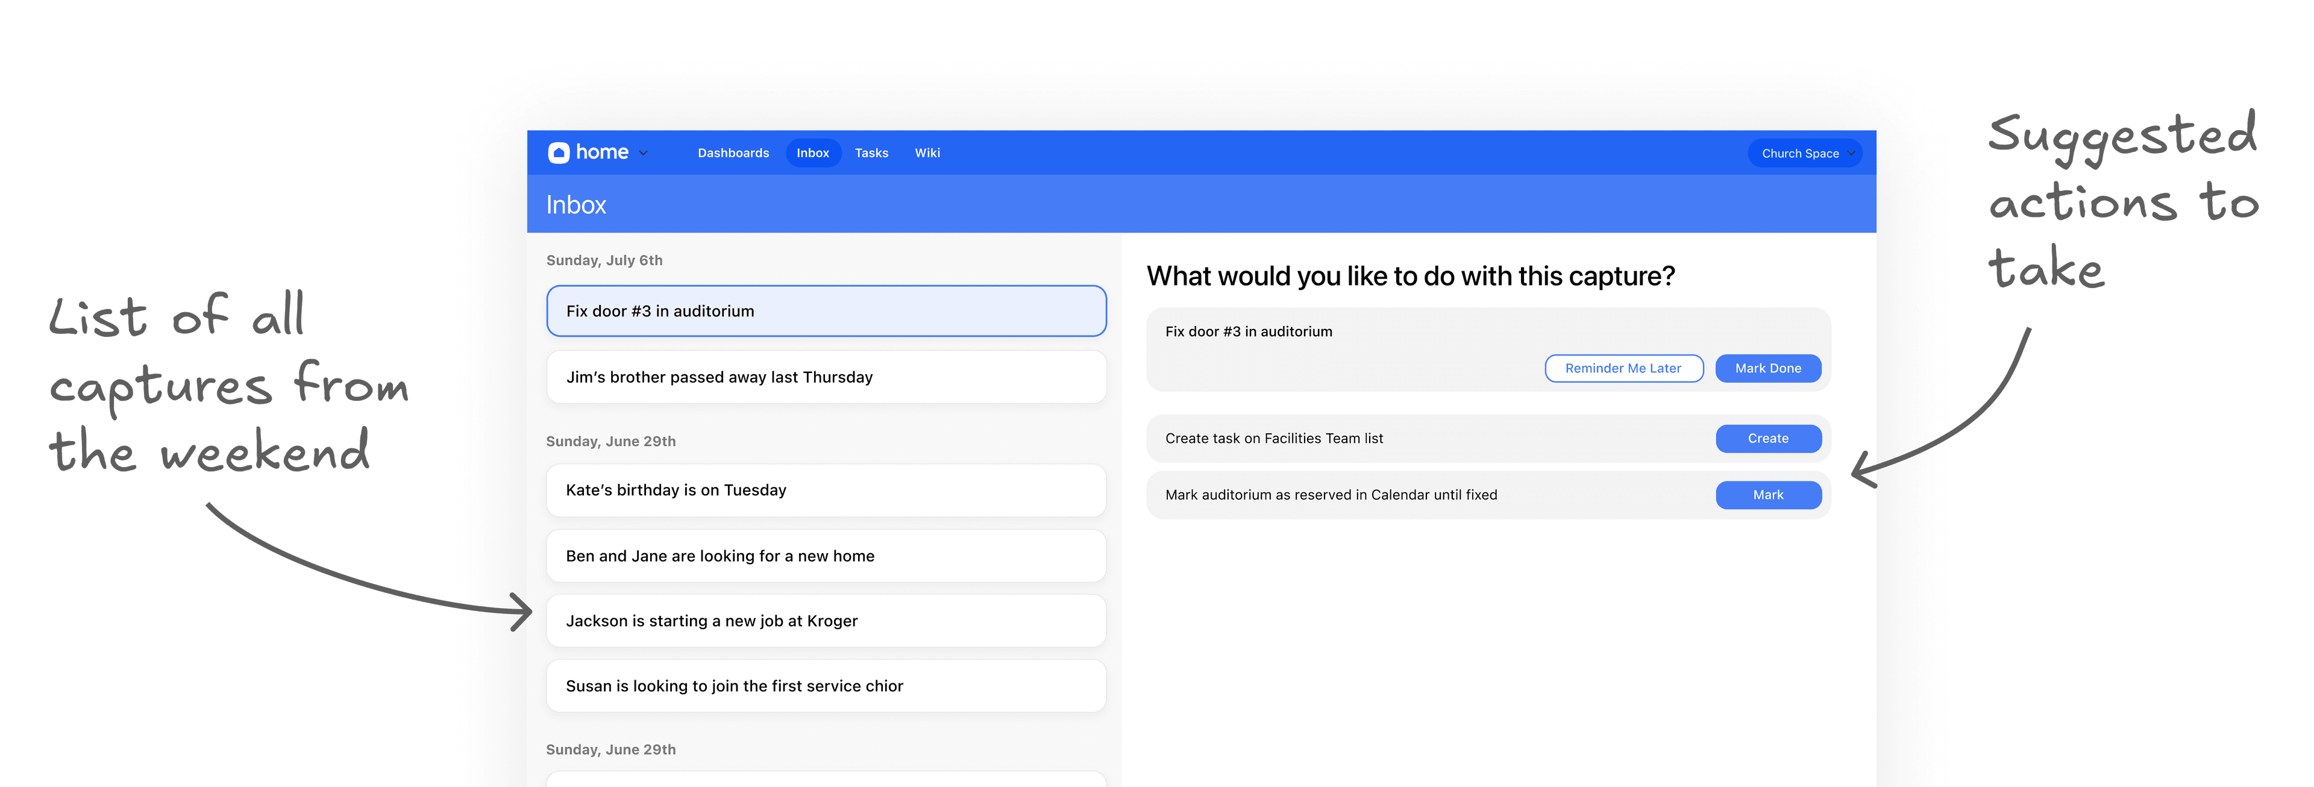
Task: Open Susan's choir interest capture
Action: click(824, 686)
